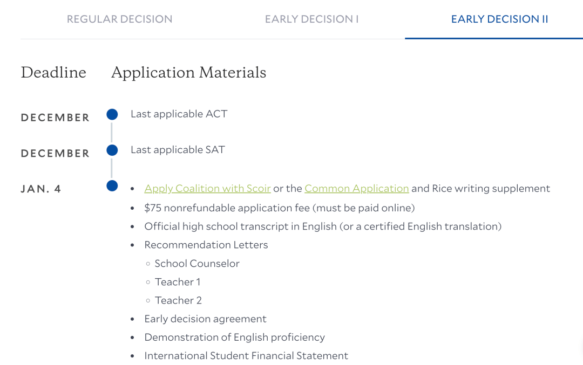Image resolution: width=583 pixels, height=365 pixels.
Task: Click the first December timeline dot
Action: pos(112,114)
